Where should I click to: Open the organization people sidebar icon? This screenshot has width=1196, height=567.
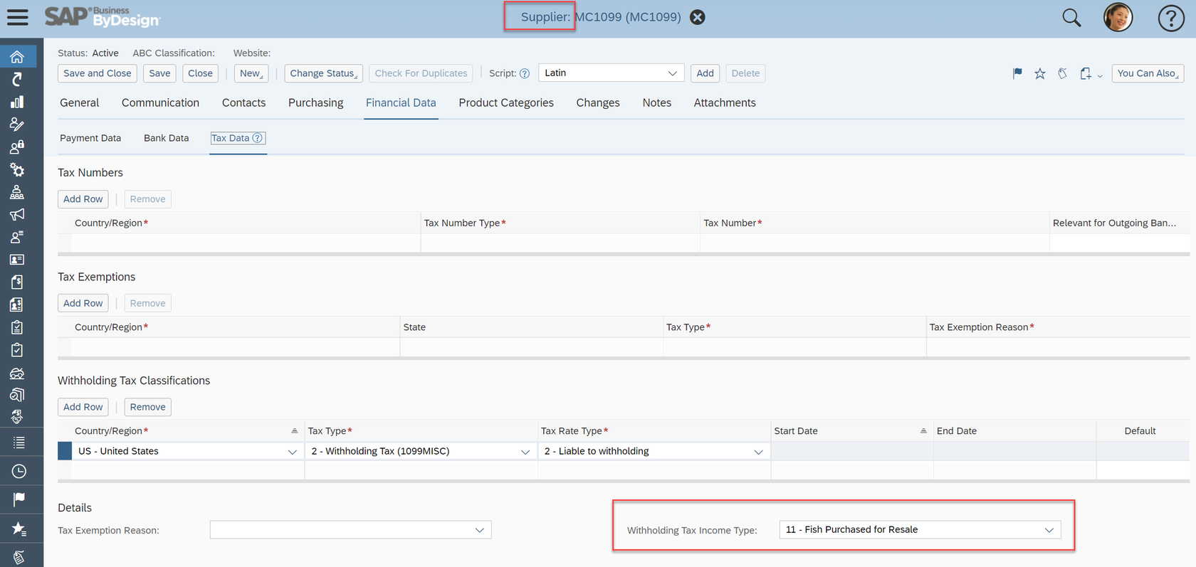coord(17,192)
